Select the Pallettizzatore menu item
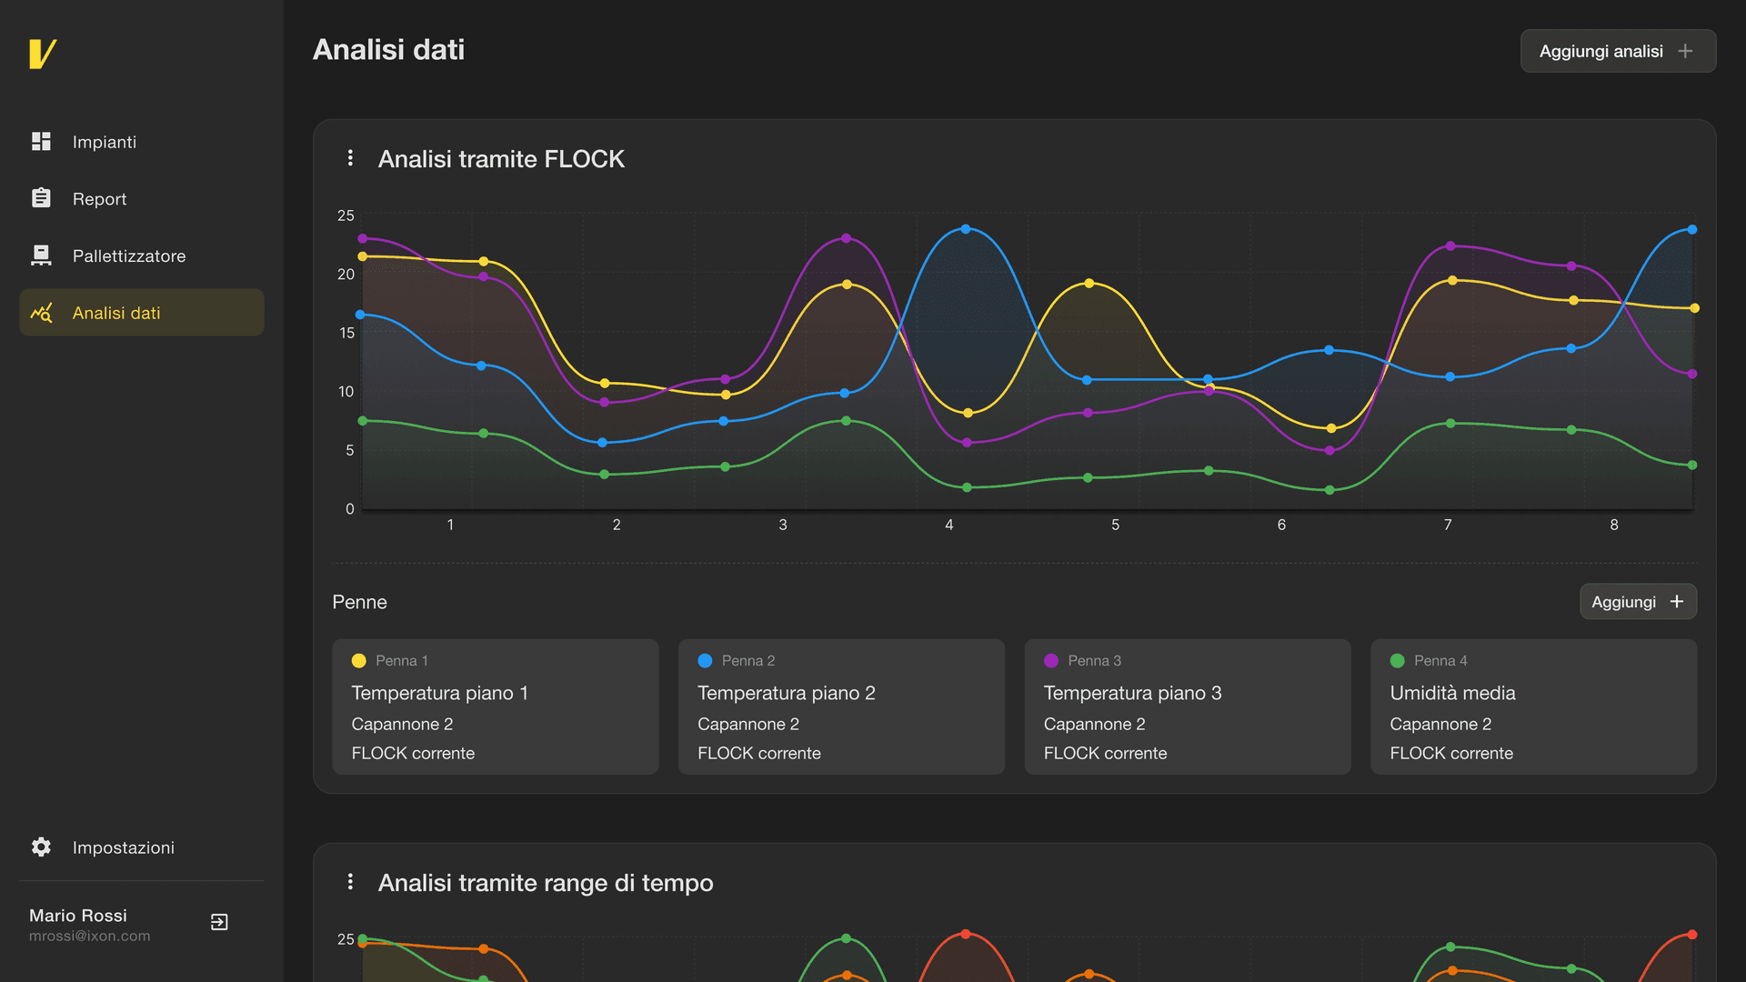The width and height of the screenshot is (1746, 982). pyautogui.click(x=129, y=256)
